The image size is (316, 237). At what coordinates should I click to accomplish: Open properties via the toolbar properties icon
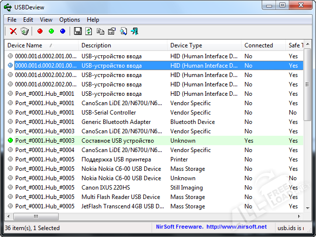(112, 31)
